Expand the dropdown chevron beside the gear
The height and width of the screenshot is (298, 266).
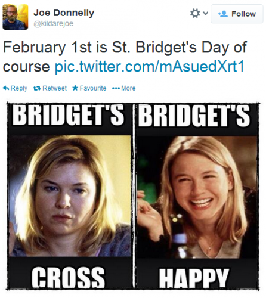205,13
